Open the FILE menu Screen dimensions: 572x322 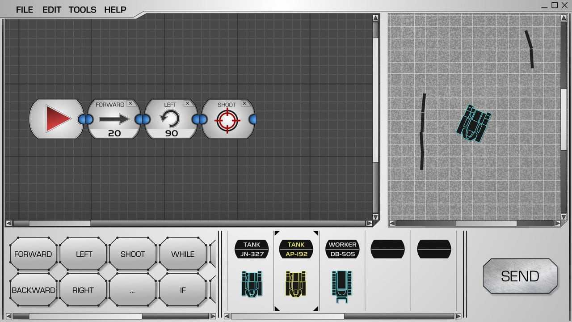pyautogui.click(x=25, y=9)
